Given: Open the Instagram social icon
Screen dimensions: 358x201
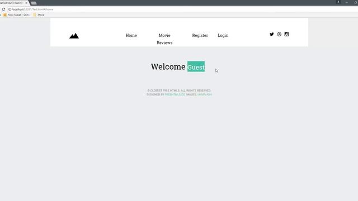Looking at the screenshot, I should pos(286,34).
